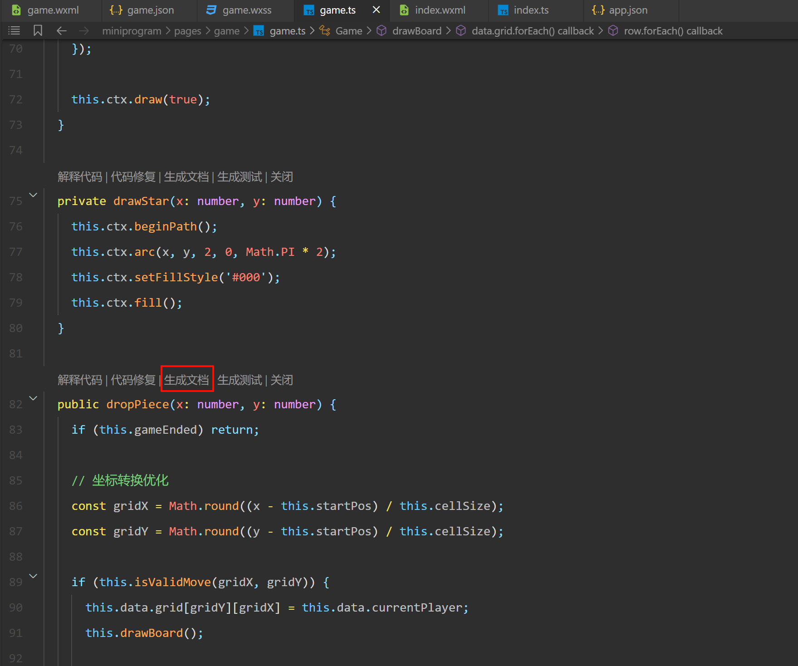Viewport: 798px width, 666px height.
Task: Click 解释代码 above drawStar
Action: 80,177
